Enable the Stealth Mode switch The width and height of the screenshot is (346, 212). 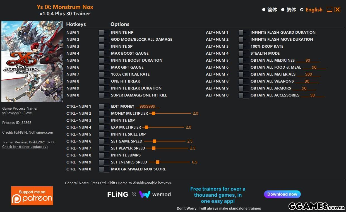[243, 53]
